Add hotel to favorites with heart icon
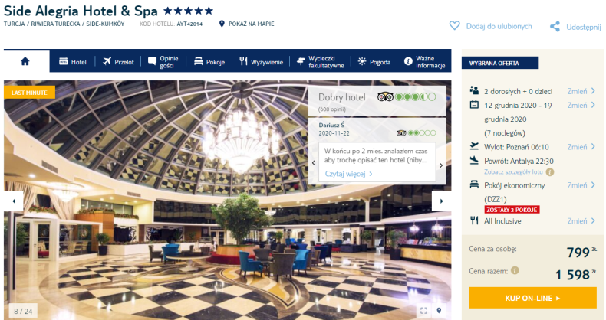This screenshot has height=320, width=606. point(454,26)
